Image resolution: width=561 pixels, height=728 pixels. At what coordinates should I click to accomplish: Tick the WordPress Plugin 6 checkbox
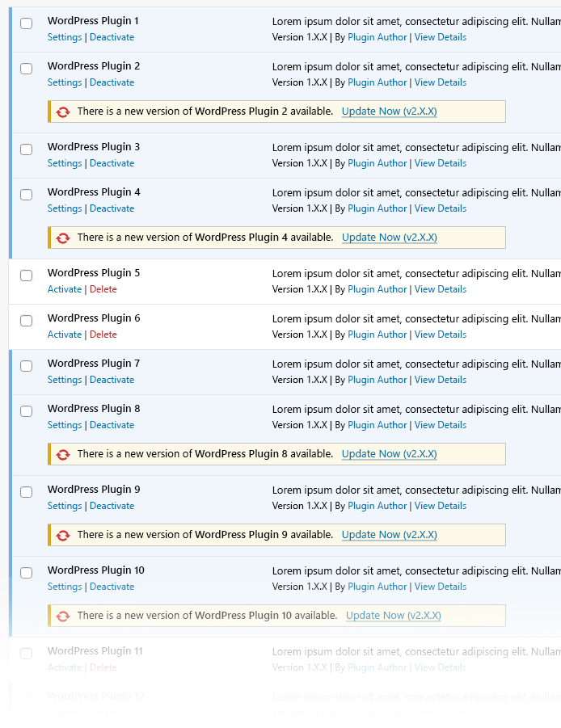click(27, 321)
